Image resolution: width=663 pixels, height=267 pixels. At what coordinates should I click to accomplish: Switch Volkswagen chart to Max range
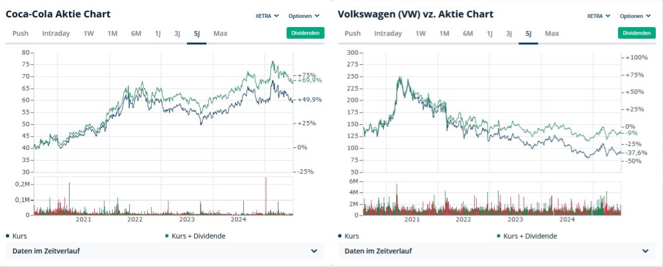(x=552, y=33)
